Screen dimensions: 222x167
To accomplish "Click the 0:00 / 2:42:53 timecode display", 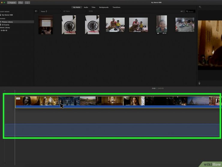I will click(157, 88).
